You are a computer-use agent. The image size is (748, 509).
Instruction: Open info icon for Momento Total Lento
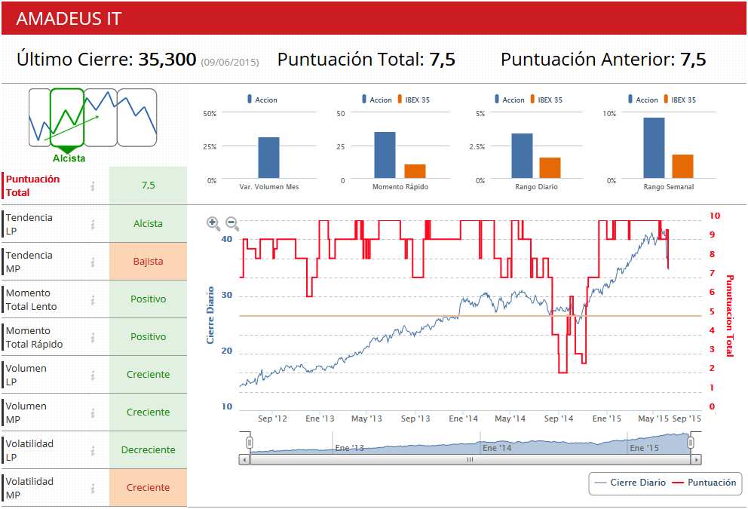(x=93, y=299)
